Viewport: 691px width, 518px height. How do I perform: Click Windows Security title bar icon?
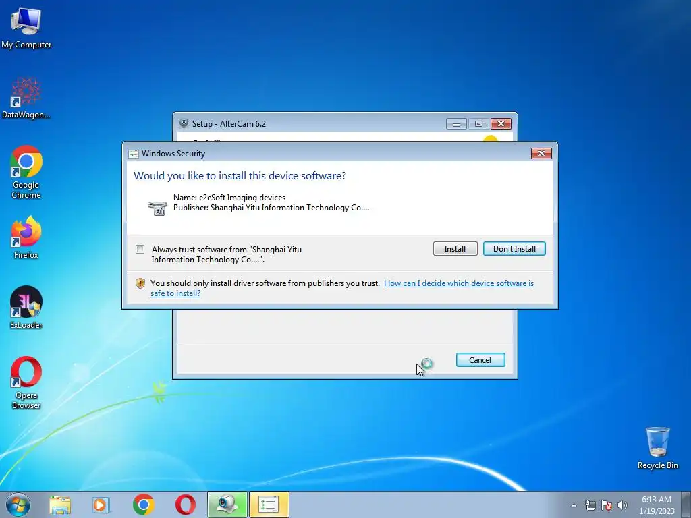pos(133,154)
